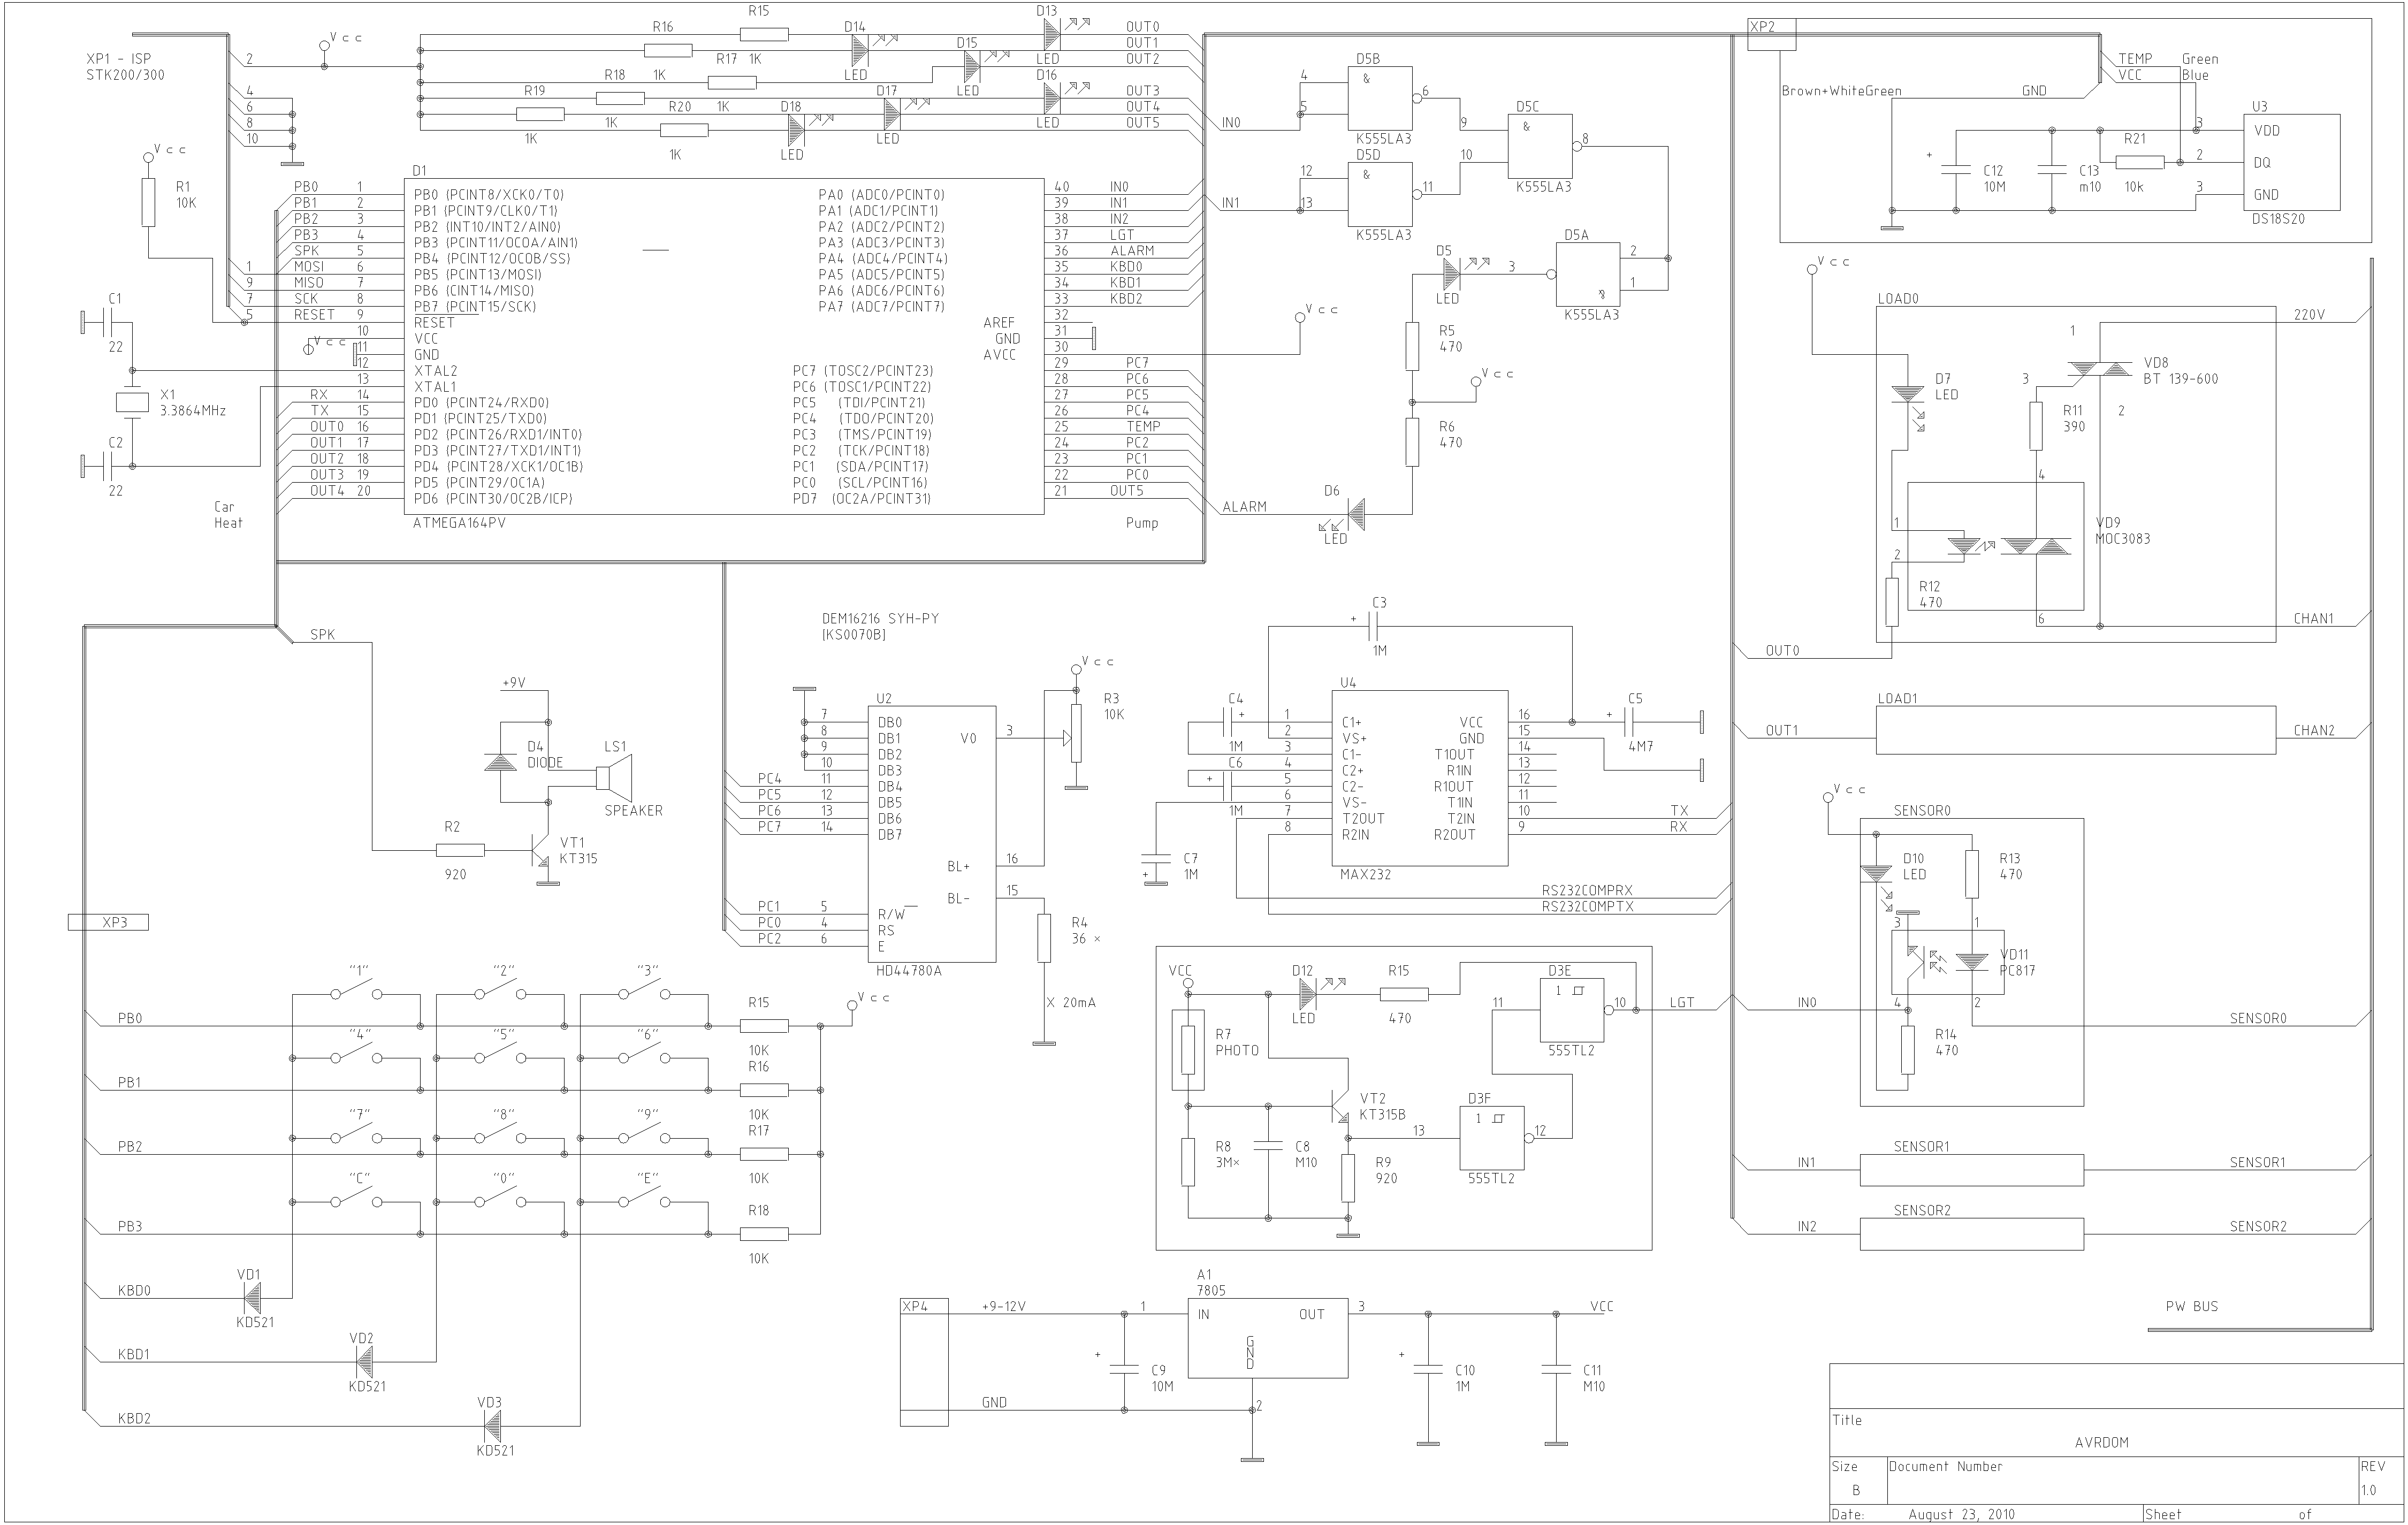
Task: Click the ATMEGA164PV chip label
Action: 459,523
